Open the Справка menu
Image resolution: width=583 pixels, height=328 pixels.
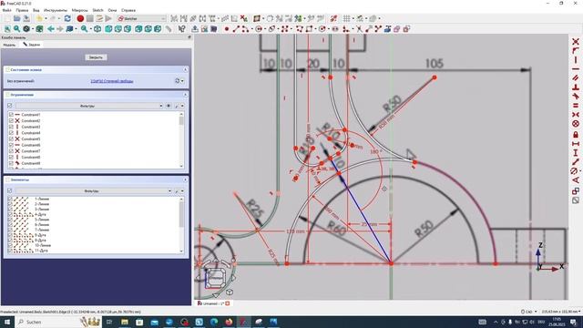128,10
